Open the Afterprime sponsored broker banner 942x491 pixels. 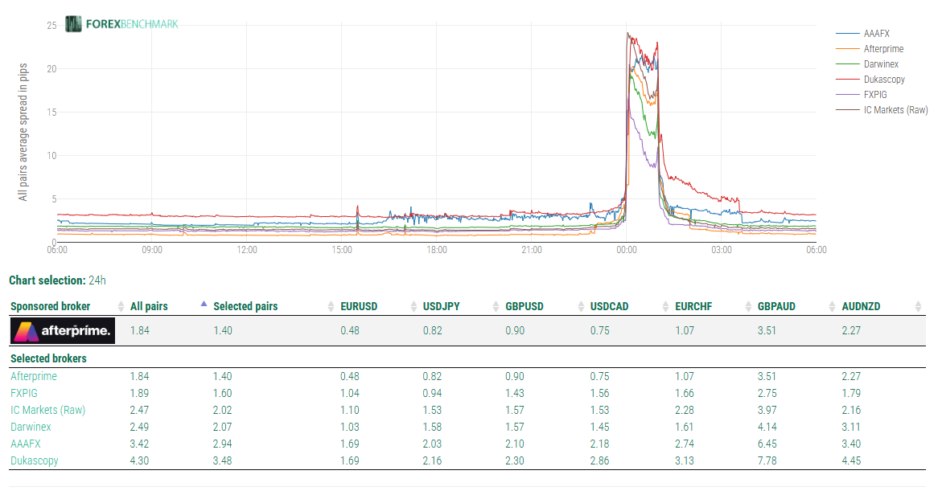pyautogui.click(x=63, y=331)
